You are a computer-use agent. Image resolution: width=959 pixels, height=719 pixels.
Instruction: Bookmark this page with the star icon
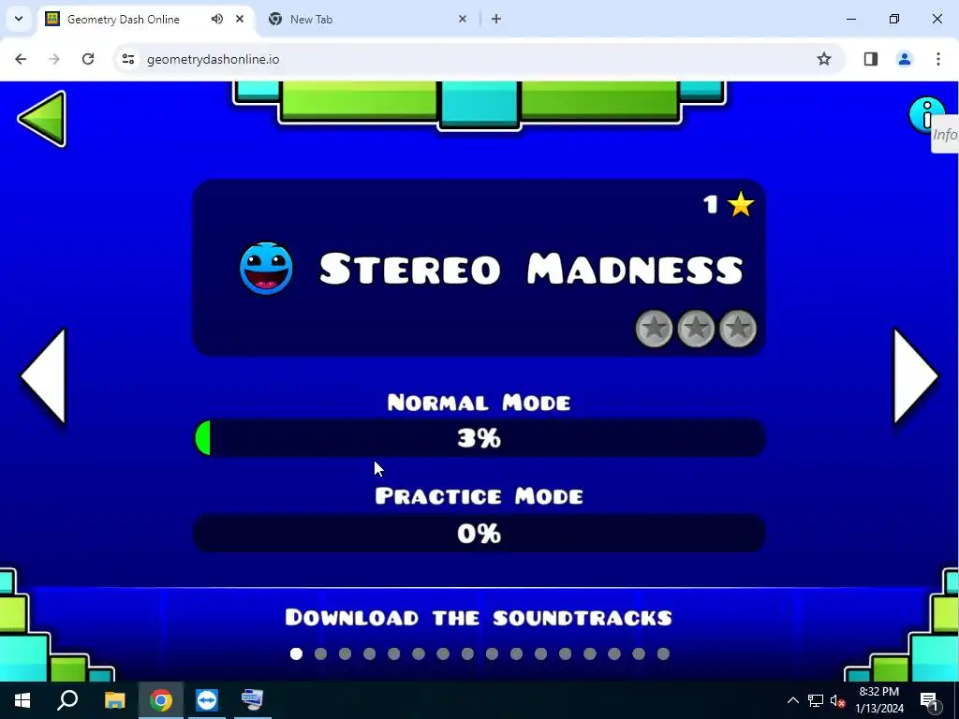[824, 59]
